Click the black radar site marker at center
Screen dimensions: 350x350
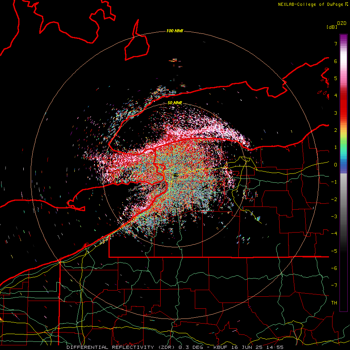(175, 175)
